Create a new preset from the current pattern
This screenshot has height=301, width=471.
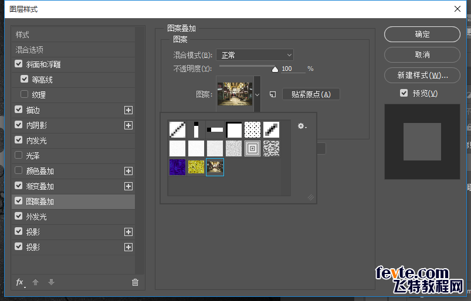point(272,94)
